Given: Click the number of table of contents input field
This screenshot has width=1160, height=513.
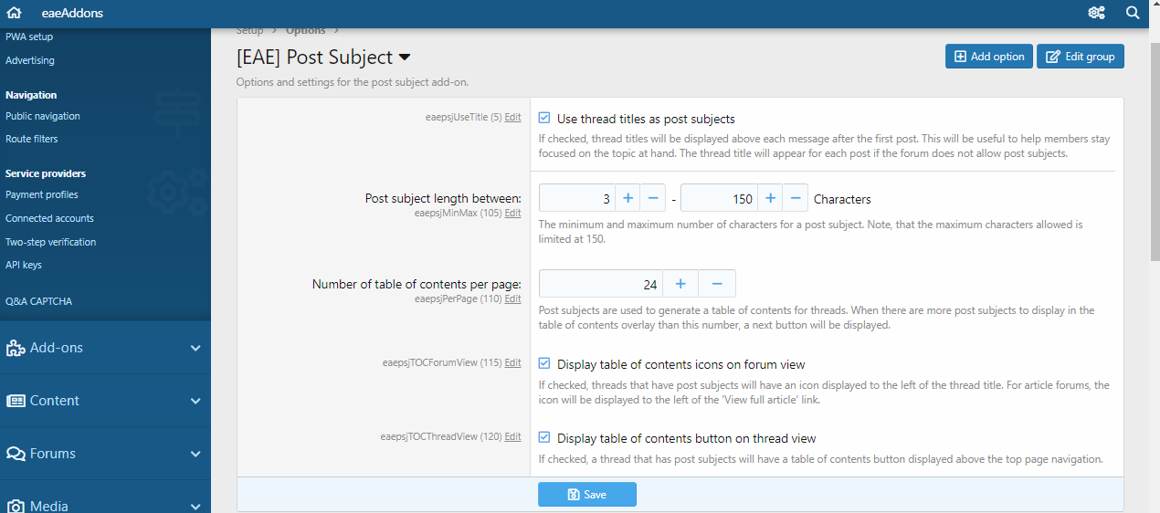Looking at the screenshot, I should (600, 284).
